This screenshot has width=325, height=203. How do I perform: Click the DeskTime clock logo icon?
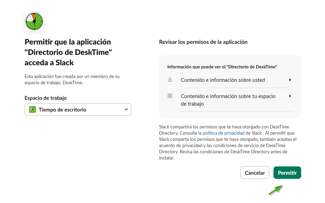click(34, 21)
